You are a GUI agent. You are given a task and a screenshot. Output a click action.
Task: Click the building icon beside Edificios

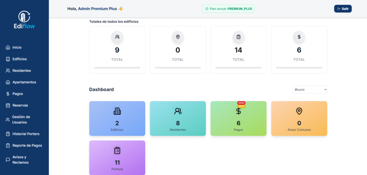click(x=8, y=59)
